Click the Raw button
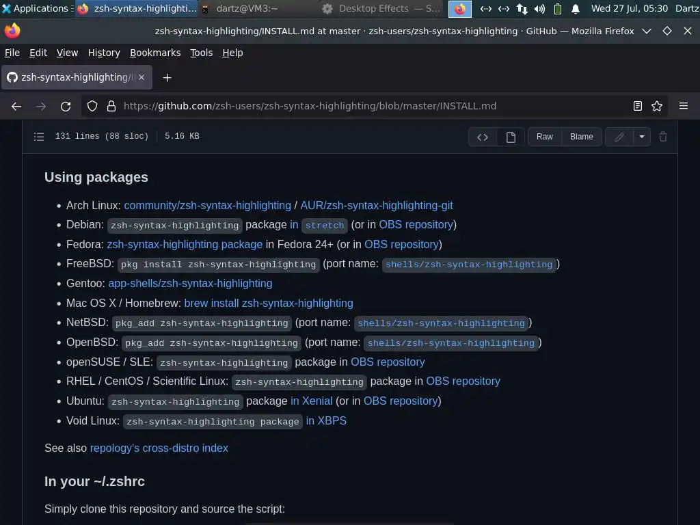700x525 pixels. pos(545,137)
